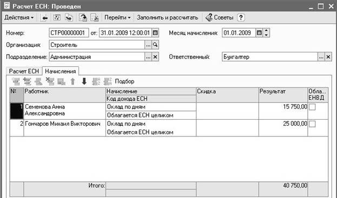Open calendar for Месяц начисления field
This screenshot has height=198, width=337.
pyautogui.click(x=260, y=33)
